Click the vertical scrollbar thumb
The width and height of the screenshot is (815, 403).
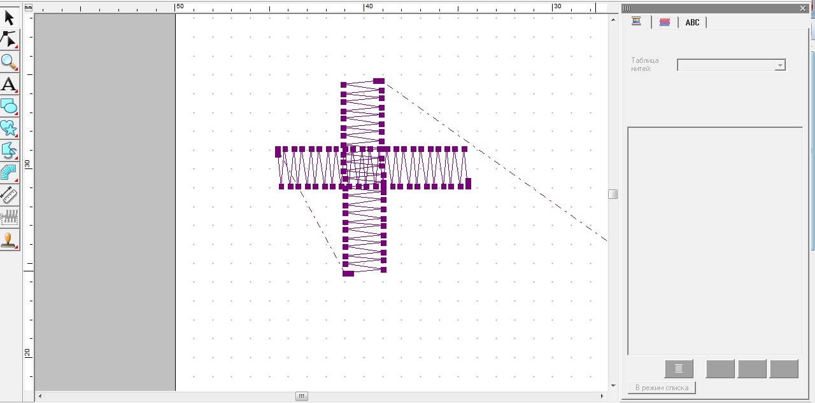point(613,194)
